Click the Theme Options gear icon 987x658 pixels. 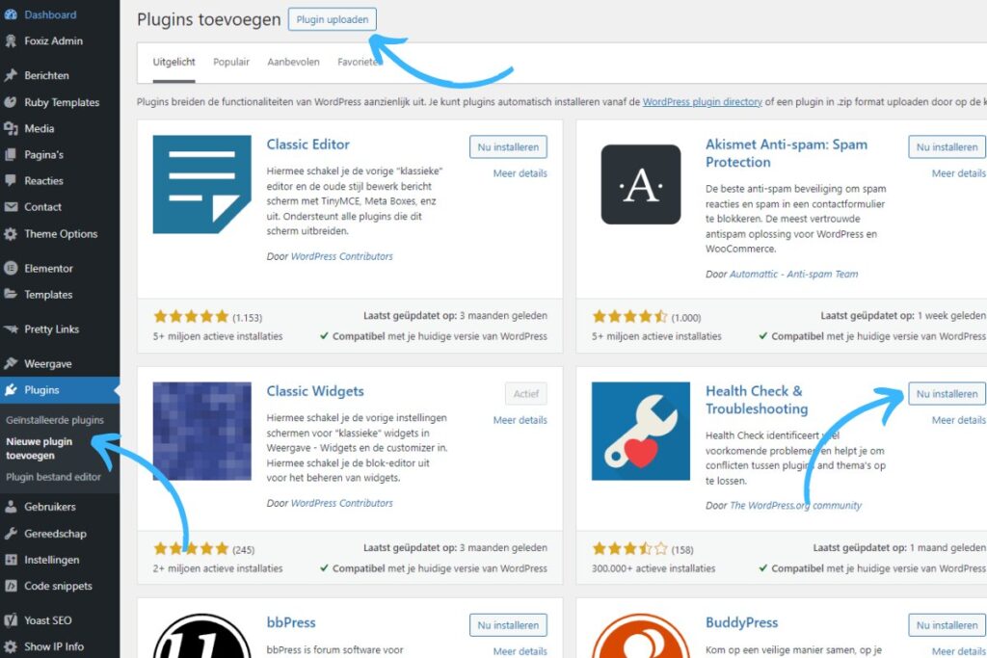(11, 234)
